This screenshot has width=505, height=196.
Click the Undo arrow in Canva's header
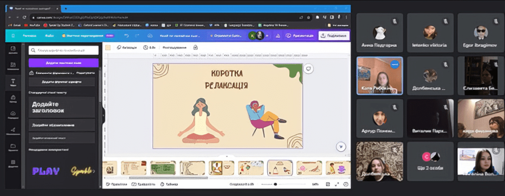coord(127,36)
